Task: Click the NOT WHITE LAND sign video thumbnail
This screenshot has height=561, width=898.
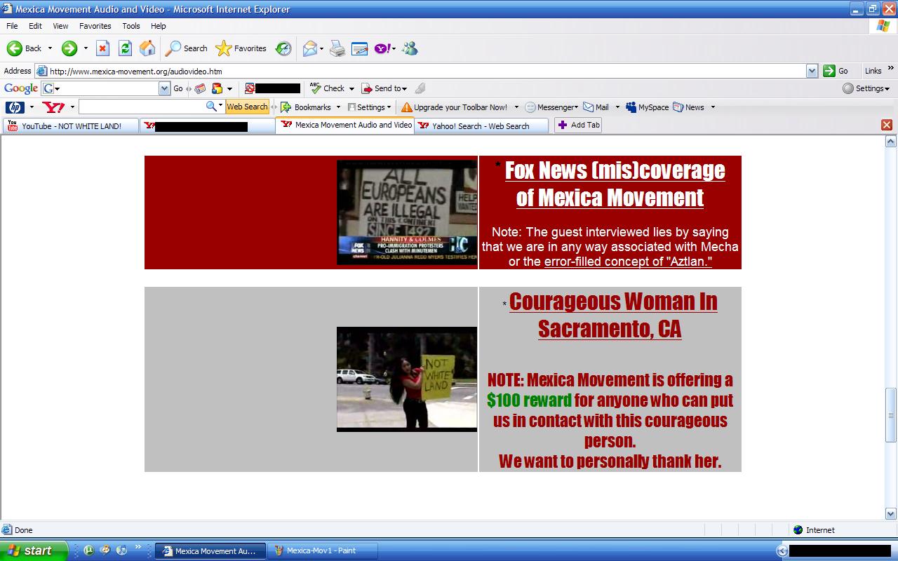Action: 407,379
